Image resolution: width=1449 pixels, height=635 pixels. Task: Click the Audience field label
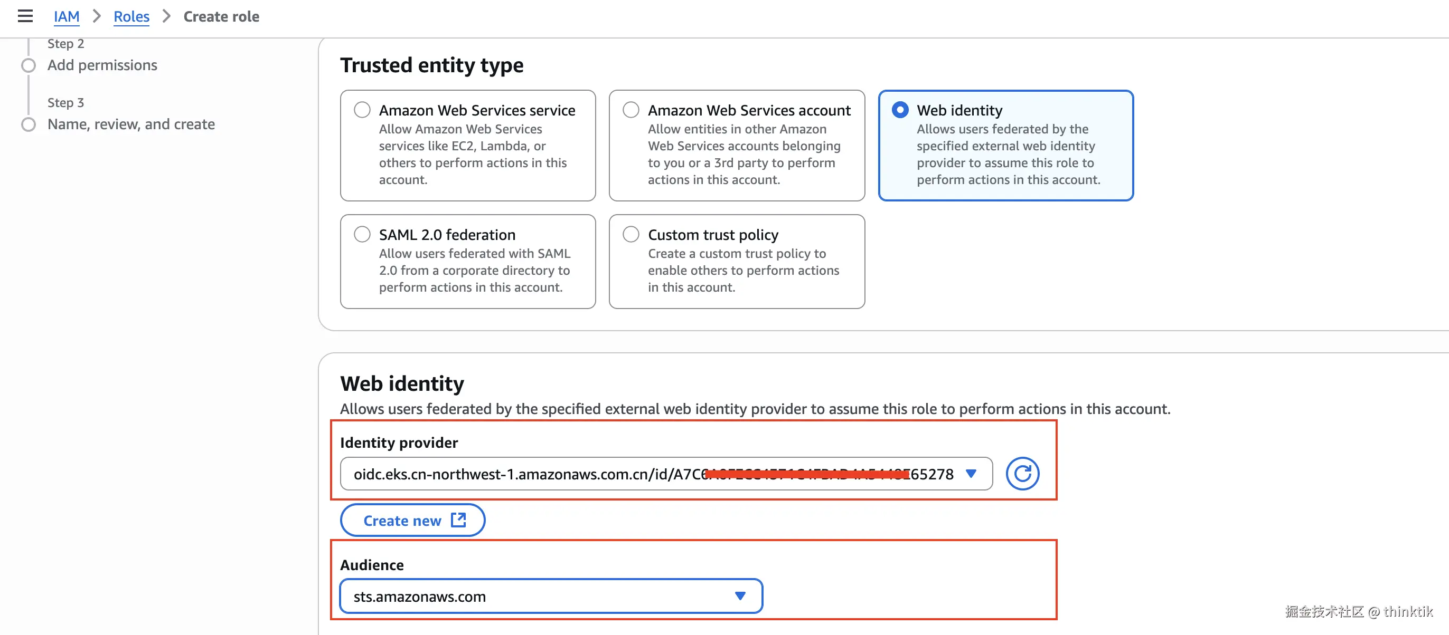point(372,565)
